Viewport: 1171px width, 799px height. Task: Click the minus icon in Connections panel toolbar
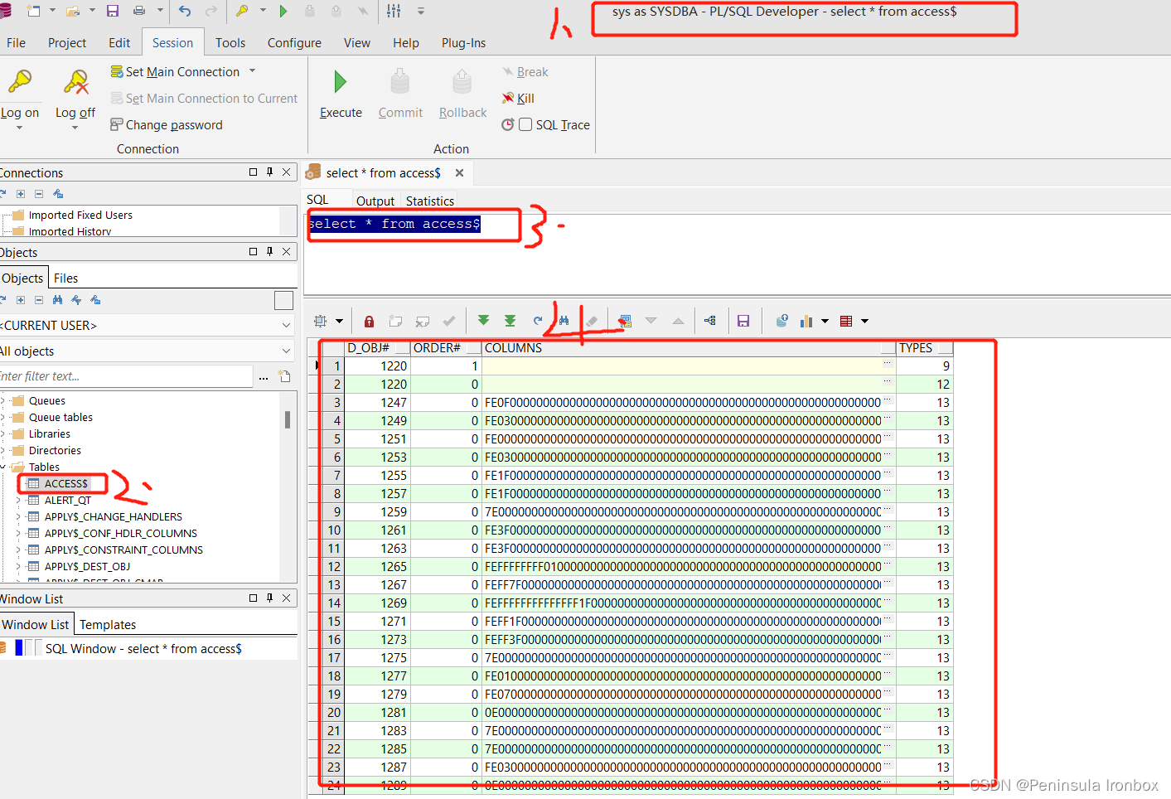(39, 194)
